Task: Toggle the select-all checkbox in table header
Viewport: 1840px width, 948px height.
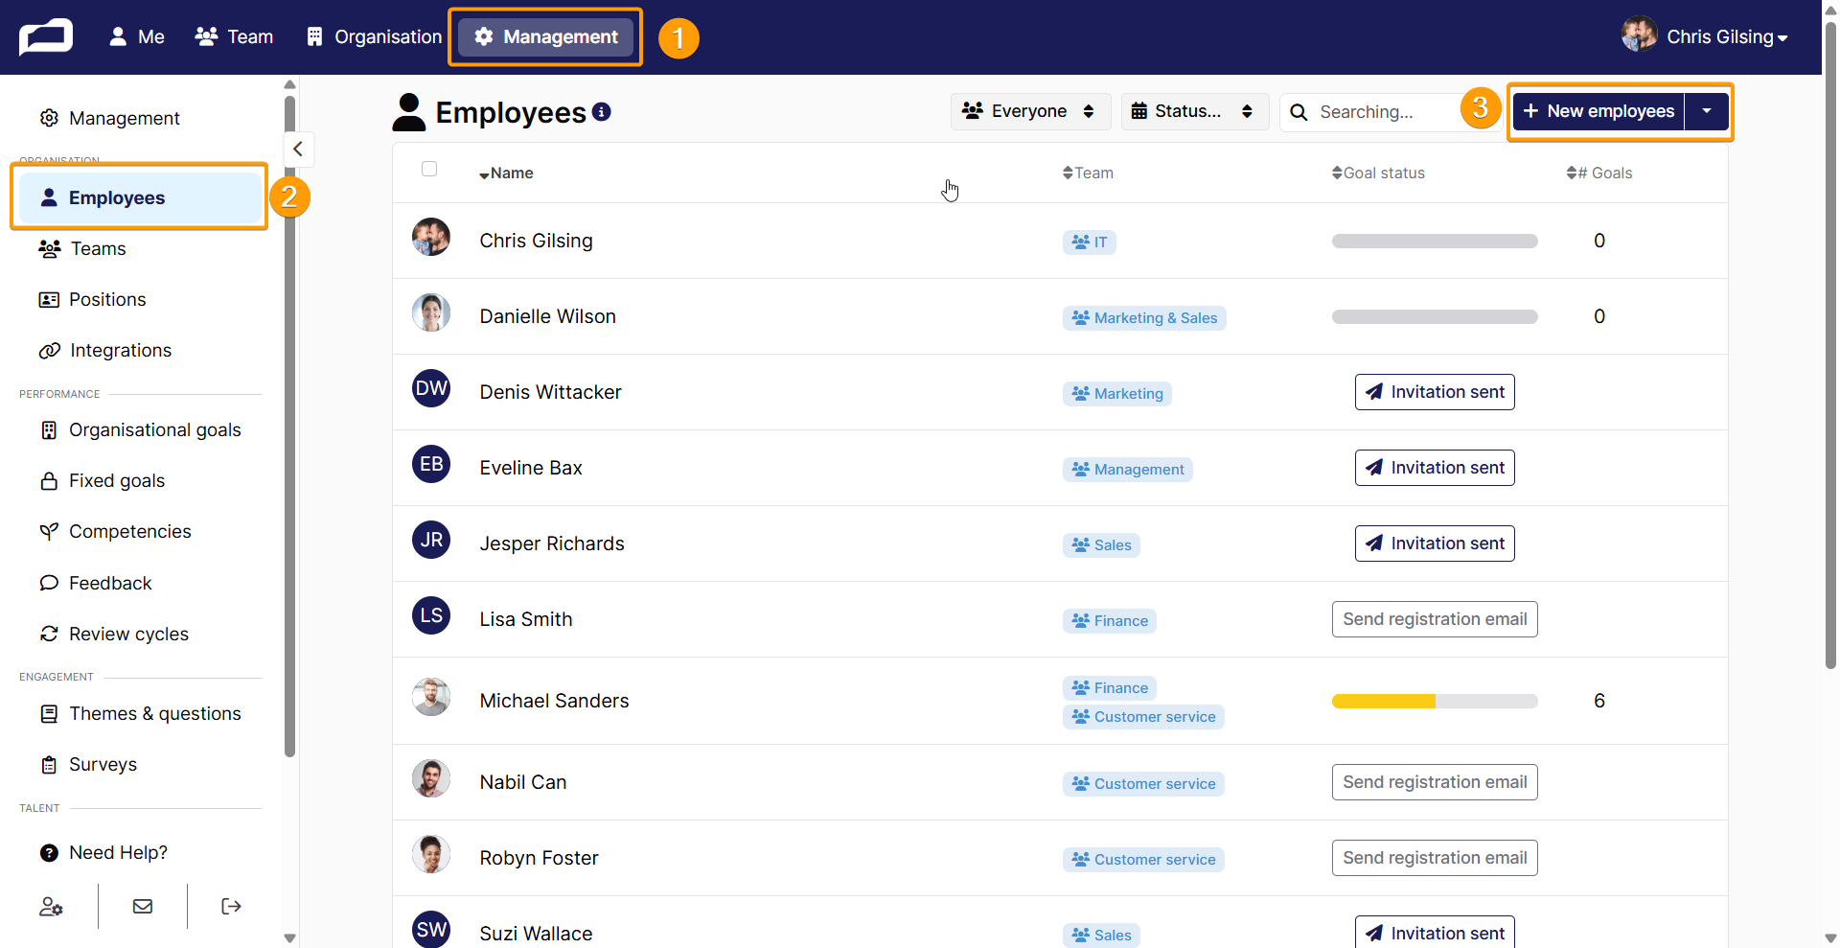Action: click(x=429, y=169)
